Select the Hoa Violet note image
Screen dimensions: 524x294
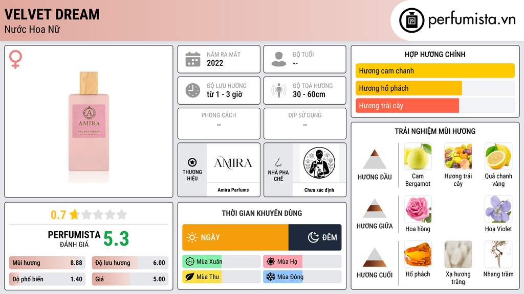click(x=498, y=209)
